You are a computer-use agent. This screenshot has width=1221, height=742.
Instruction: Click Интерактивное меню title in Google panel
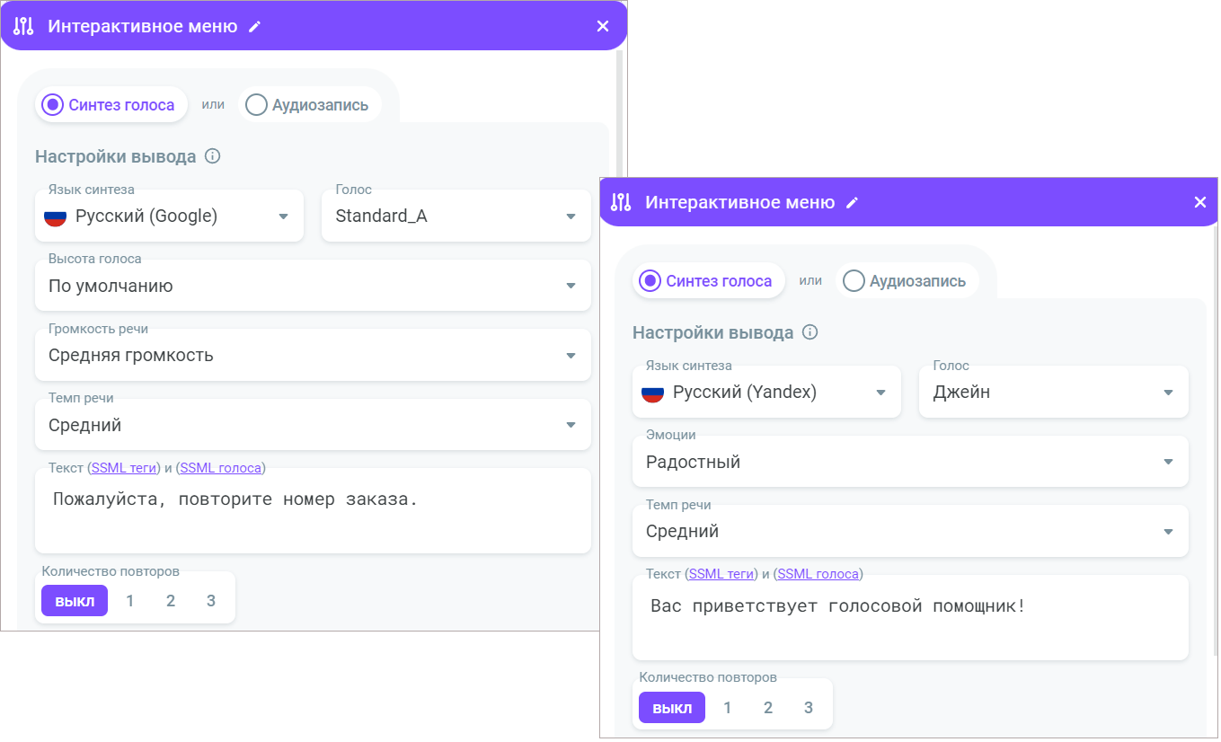click(143, 26)
